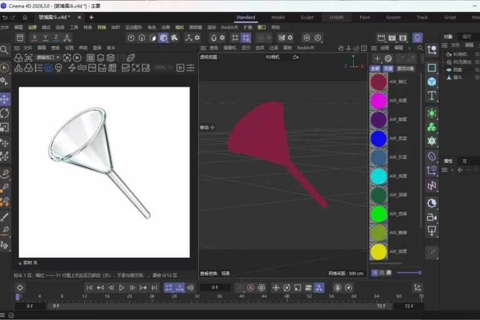The image size is (480, 320).
Task: Open snap settings gear next to magnet
Action: pos(222,37)
